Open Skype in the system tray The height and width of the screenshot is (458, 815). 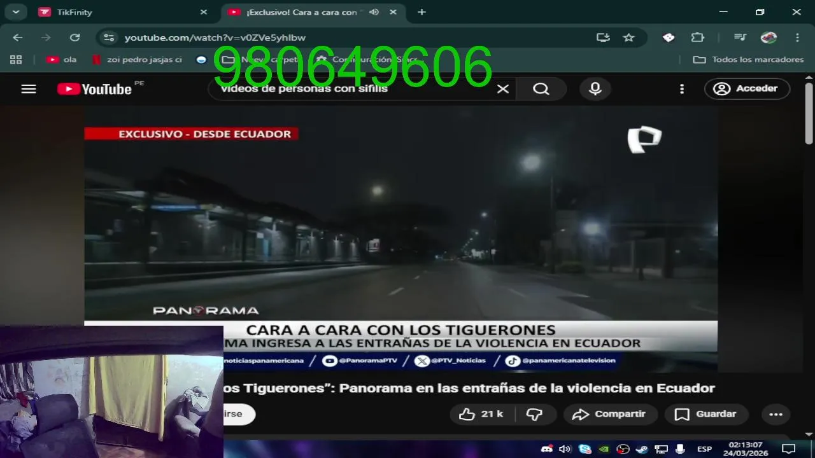click(585, 449)
